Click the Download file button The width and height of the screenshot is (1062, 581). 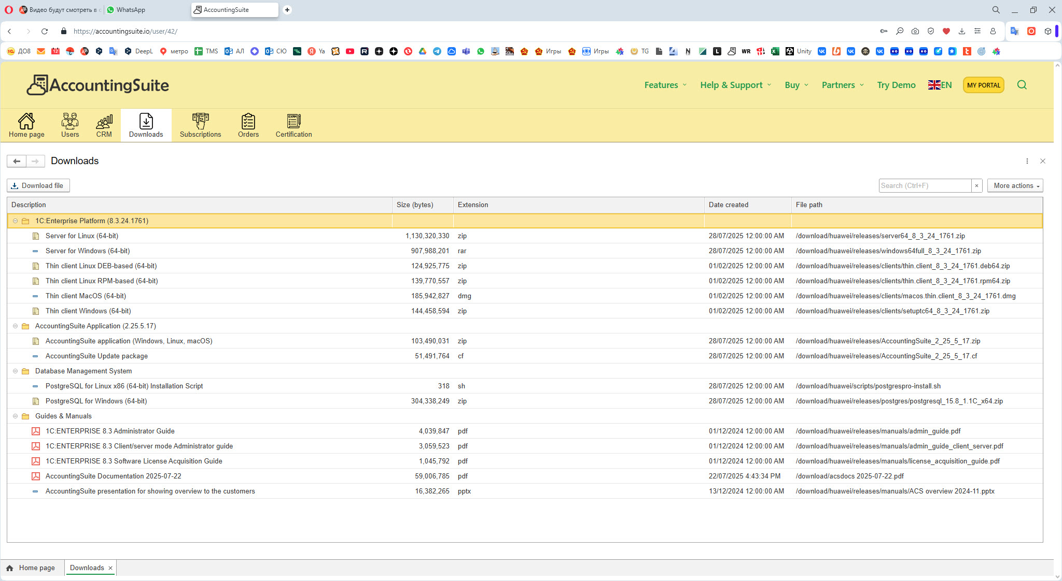pyautogui.click(x=38, y=185)
